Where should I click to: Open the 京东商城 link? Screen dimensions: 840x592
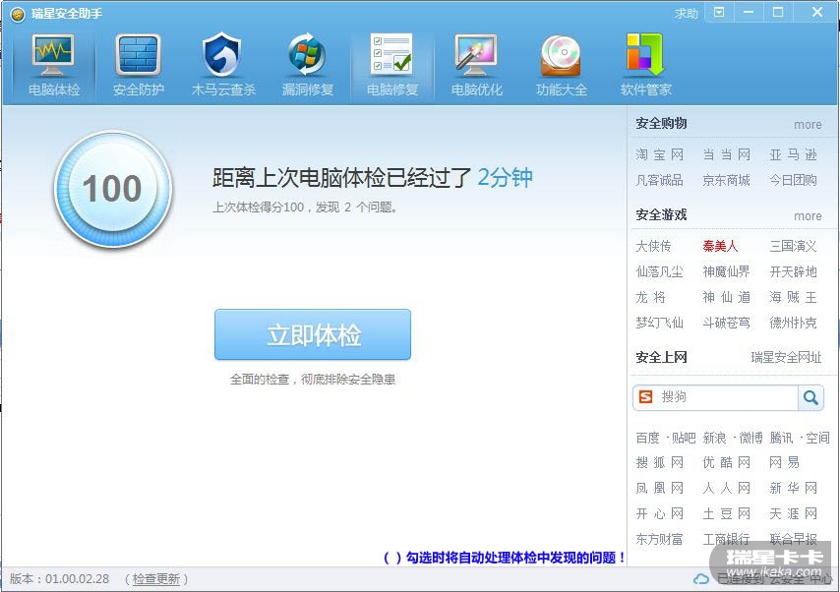[x=727, y=181]
